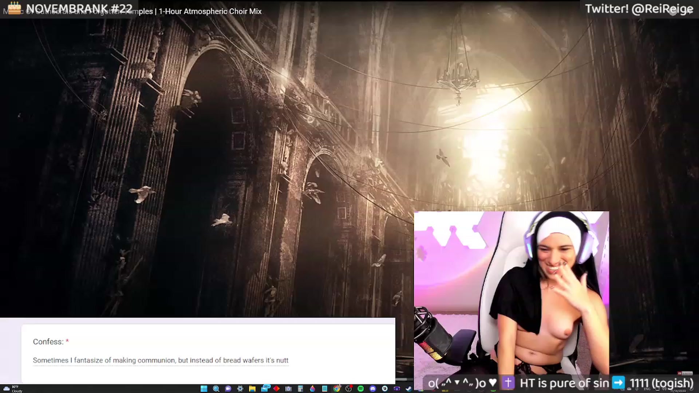Open Notepad from the taskbar
The height and width of the screenshot is (393, 699).
(324, 389)
